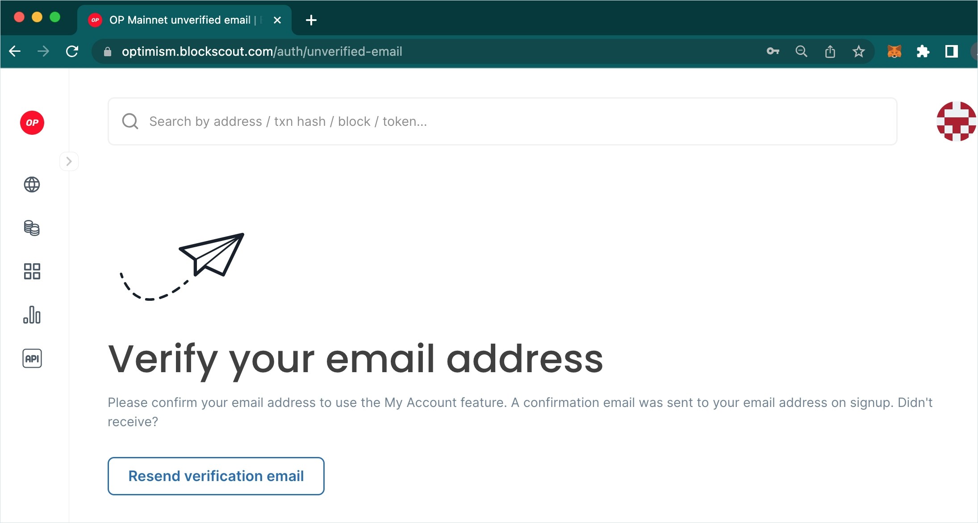Open the OP Mainnet home logo
The image size is (978, 523).
(32, 123)
